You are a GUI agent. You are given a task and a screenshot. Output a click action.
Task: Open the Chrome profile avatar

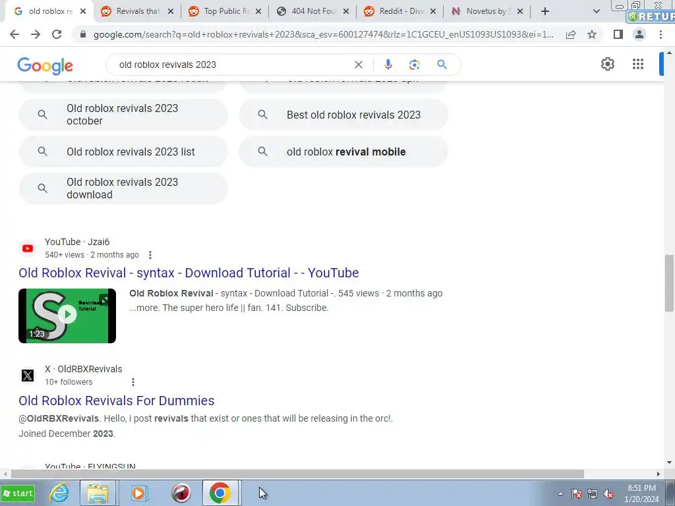pos(639,34)
